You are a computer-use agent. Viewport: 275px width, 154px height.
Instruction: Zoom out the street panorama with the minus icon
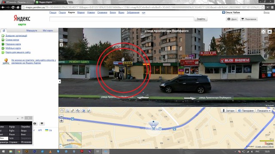pos(61,41)
